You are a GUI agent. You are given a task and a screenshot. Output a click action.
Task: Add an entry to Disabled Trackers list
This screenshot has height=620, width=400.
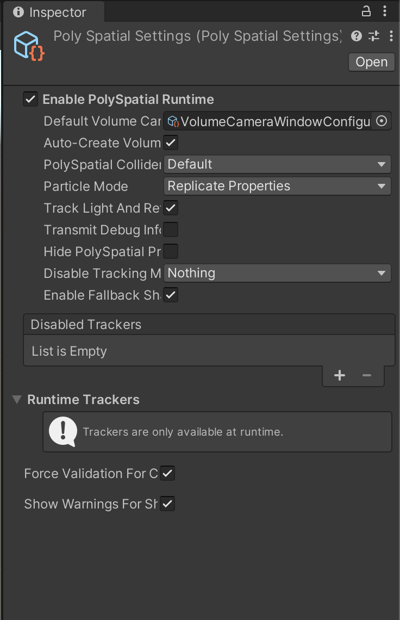[x=339, y=375]
